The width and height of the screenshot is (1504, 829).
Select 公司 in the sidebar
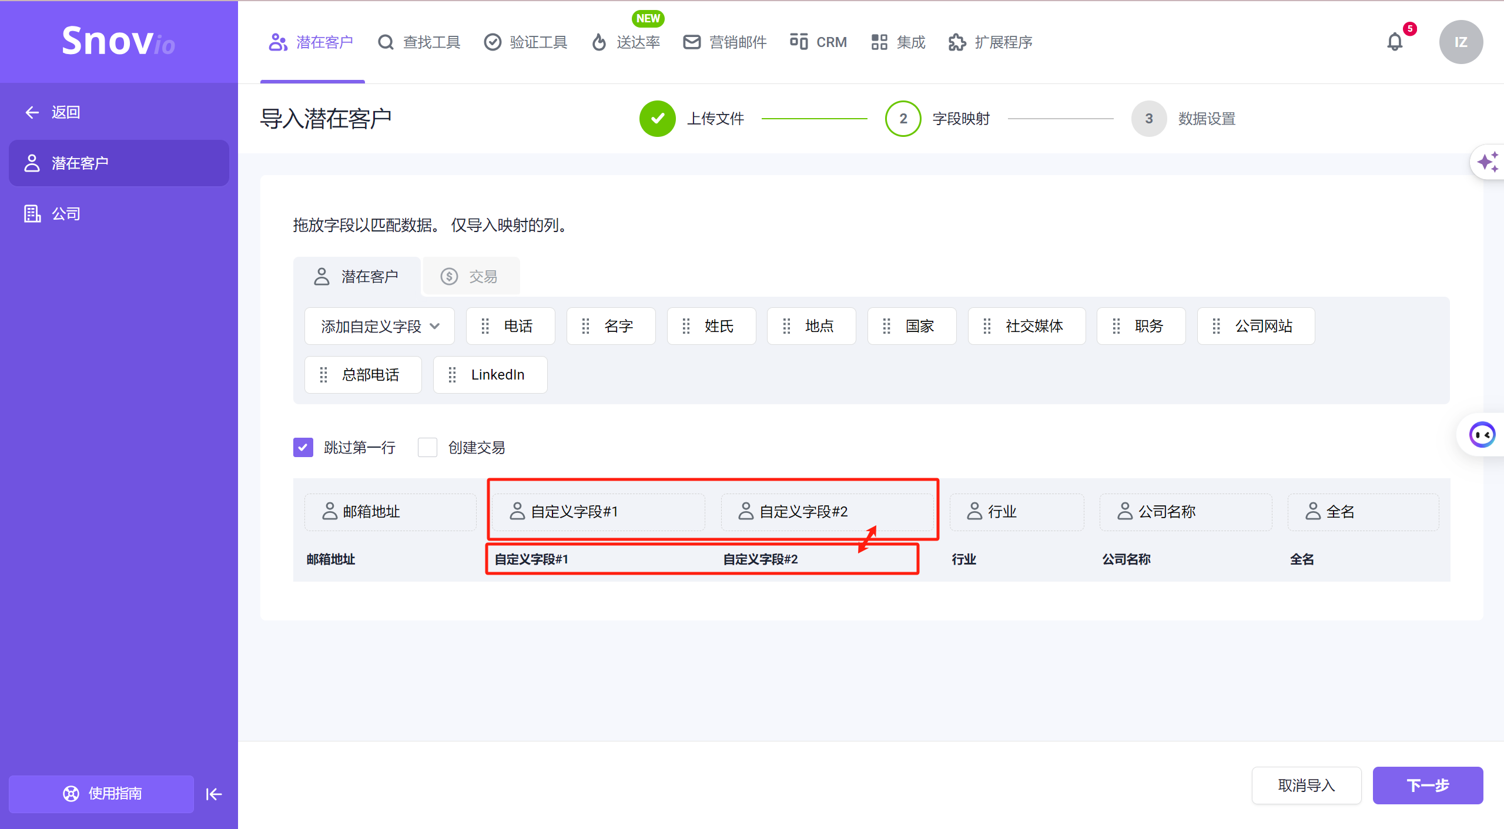point(119,214)
